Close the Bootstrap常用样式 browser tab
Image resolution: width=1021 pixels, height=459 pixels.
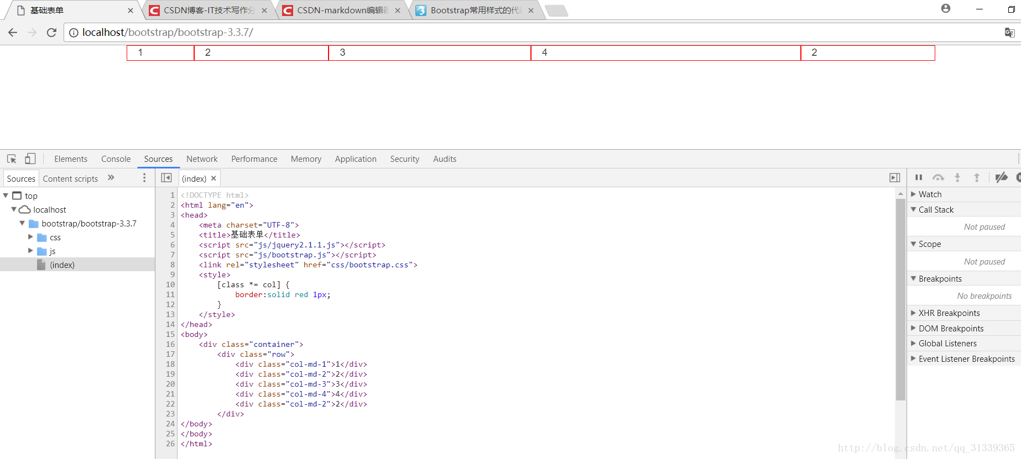click(x=531, y=10)
